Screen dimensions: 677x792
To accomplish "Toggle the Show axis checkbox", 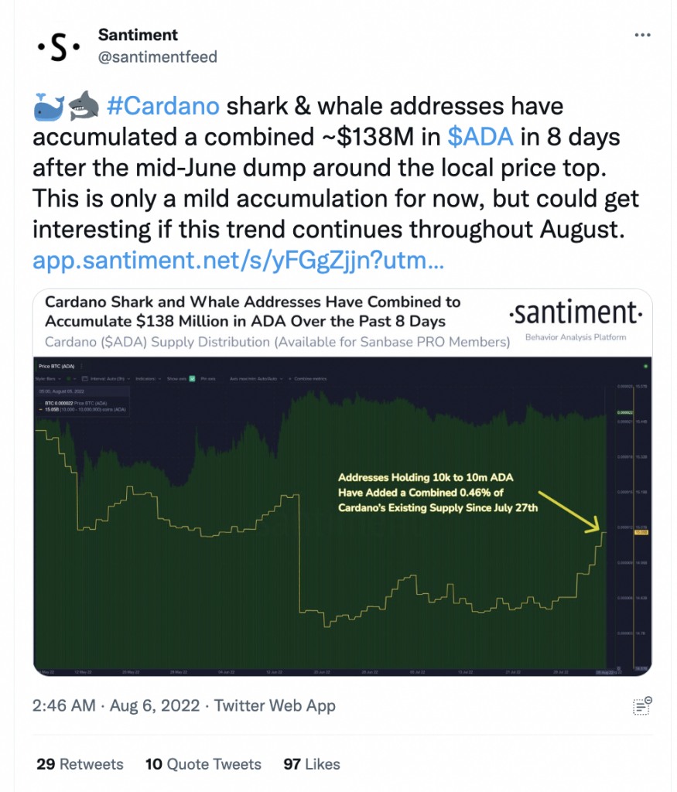I will coord(192,379).
